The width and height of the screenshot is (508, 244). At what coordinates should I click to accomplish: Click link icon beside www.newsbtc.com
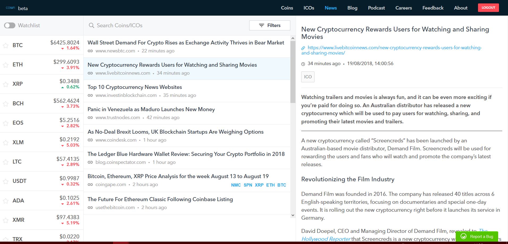coord(90,51)
